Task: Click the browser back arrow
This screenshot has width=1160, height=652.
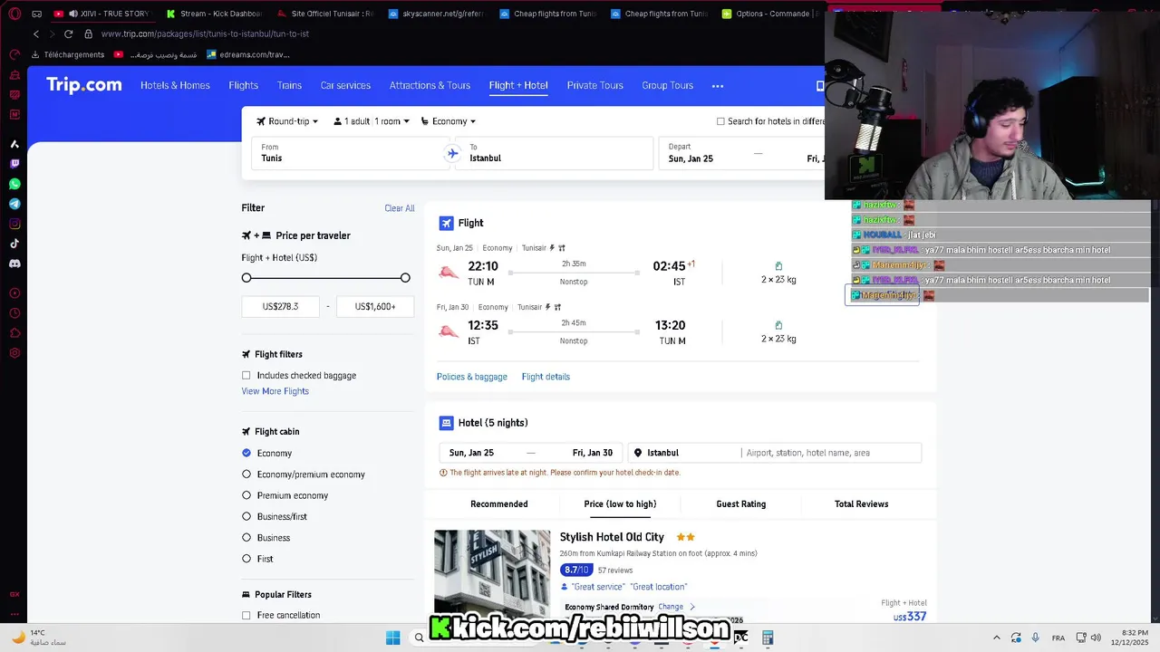Action: click(36, 34)
